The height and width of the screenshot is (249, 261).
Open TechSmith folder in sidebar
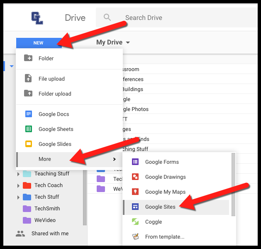pos(47,209)
